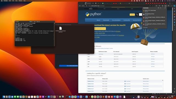Click the yellow Donate button
Viewport: 176px width, 99px height.
[132, 15]
